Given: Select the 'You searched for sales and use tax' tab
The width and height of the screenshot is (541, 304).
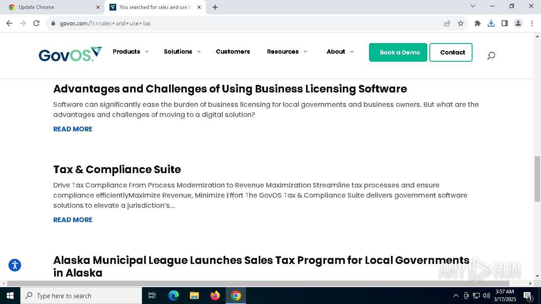Looking at the screenshot, I should coord(155,7).
